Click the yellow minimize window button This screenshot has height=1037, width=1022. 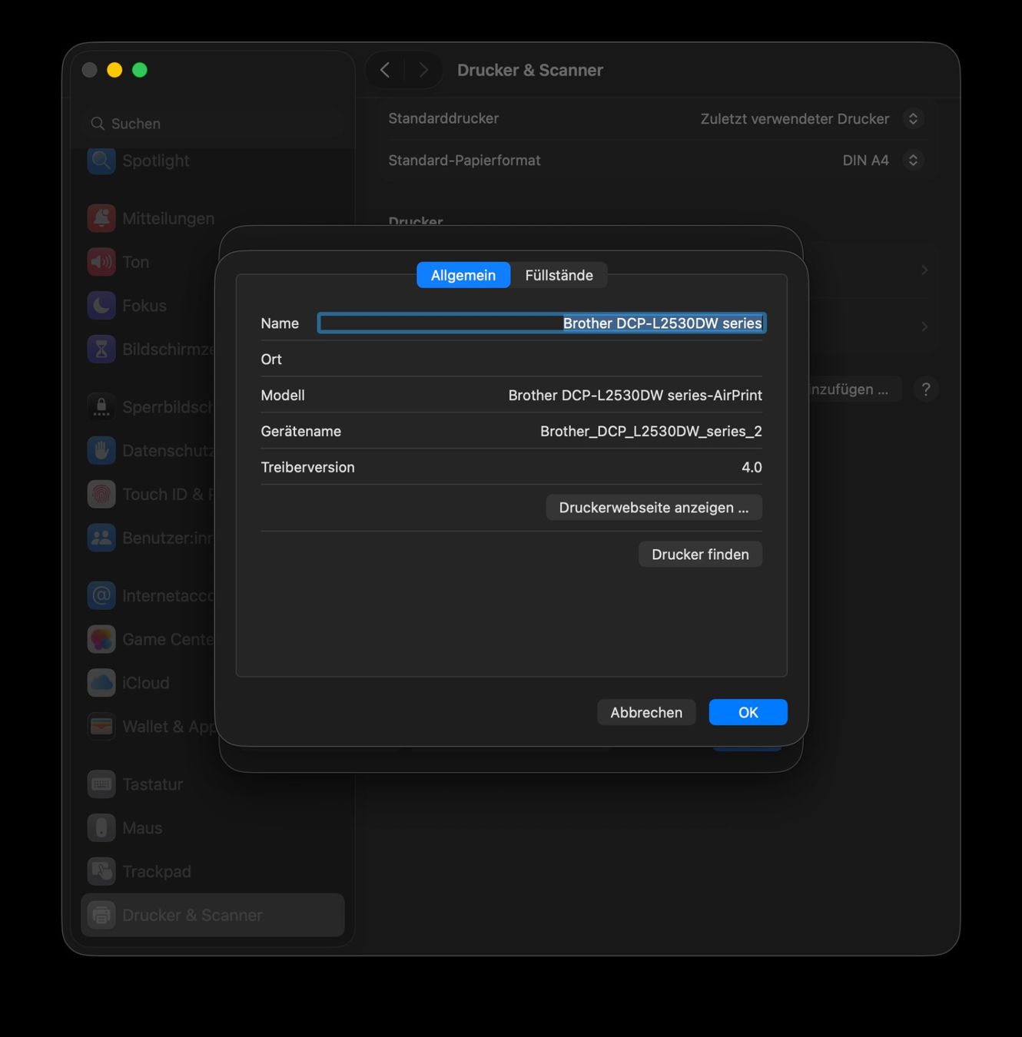[x=114, y=70]
